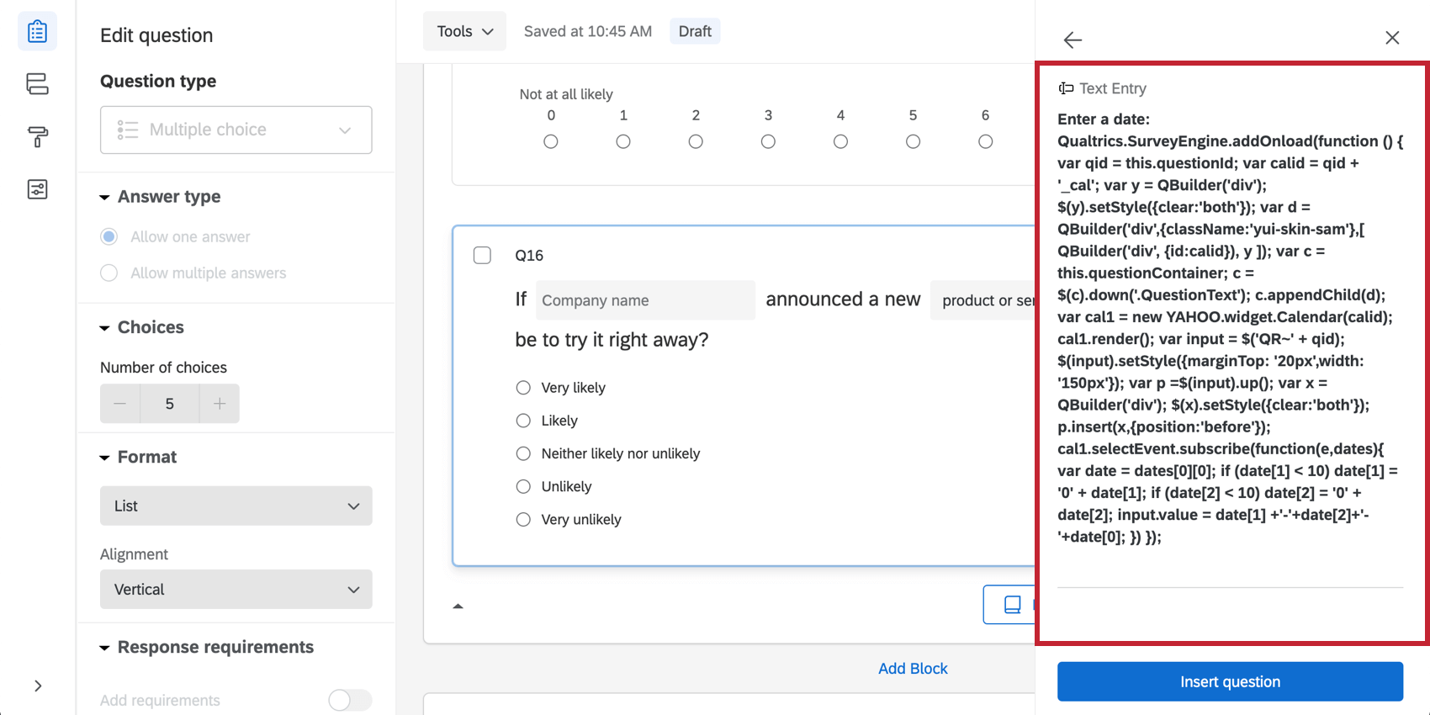Increase number of choices with plus button
This screenshot has height=715, width=1430.
(220, 404)
